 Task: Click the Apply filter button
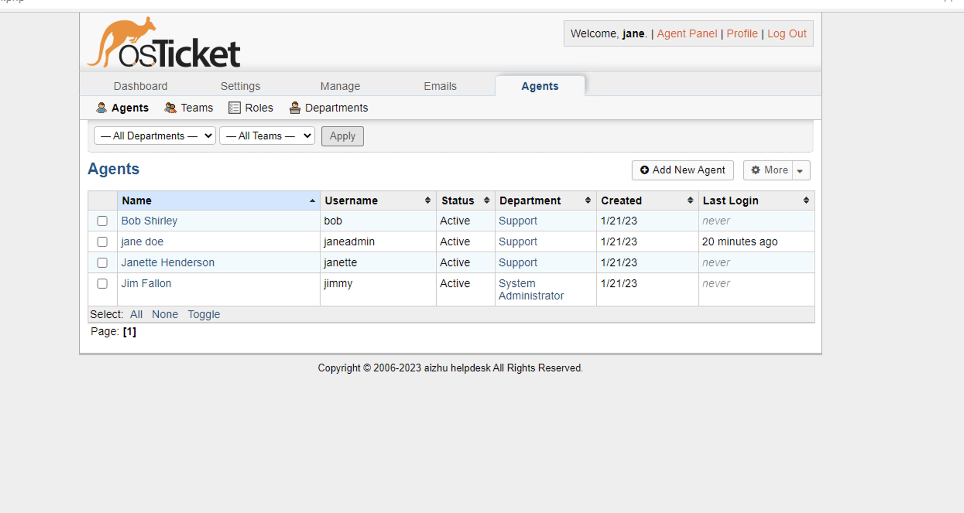(x=342, y=136)
